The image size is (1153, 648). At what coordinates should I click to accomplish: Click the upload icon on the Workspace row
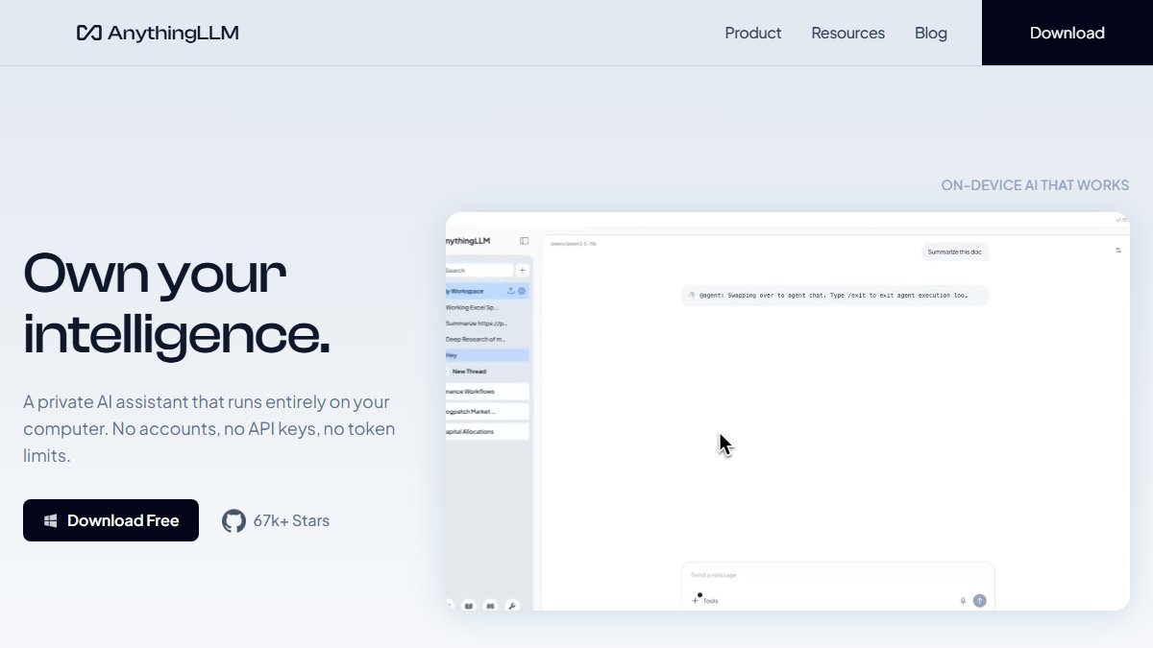pos(510,291)
